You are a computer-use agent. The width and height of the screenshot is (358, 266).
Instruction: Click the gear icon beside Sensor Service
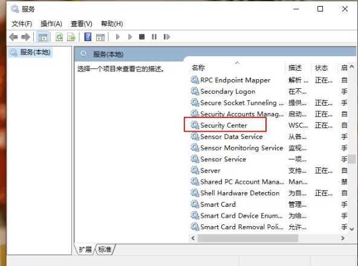point(195,159)
